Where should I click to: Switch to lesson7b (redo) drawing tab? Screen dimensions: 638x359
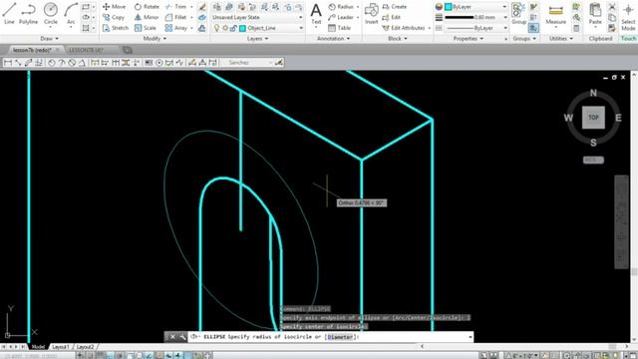click(31, 50)
